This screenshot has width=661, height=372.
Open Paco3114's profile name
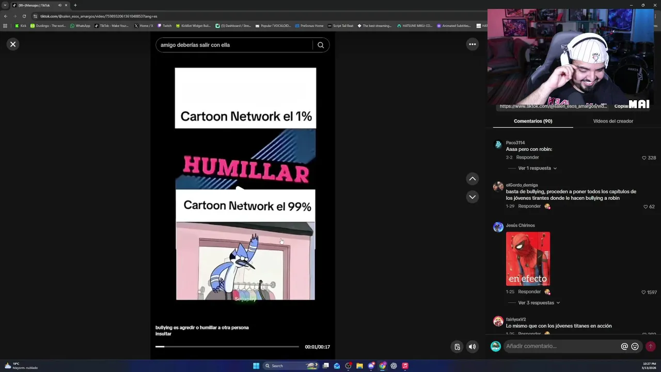[x=515, y=143]
